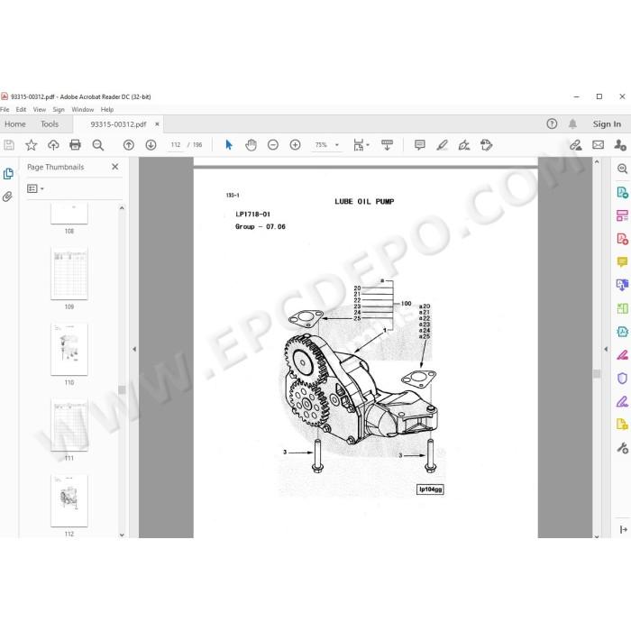Click the Zoom In plus icon
631x631 pixels.
(x=295, y=145)
